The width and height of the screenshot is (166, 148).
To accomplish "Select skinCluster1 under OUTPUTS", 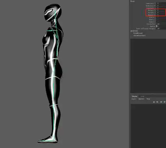I will point(139,35).
